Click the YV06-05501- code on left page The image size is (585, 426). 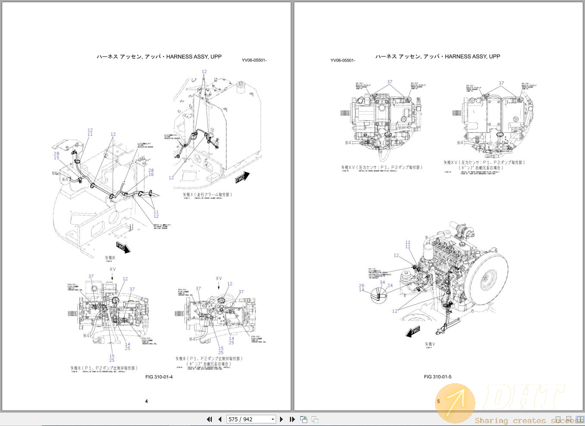(254, 60)
